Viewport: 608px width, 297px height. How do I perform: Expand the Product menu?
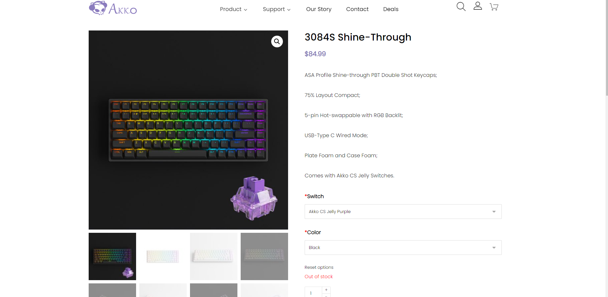pyautogui.click(x=234, y=9)
